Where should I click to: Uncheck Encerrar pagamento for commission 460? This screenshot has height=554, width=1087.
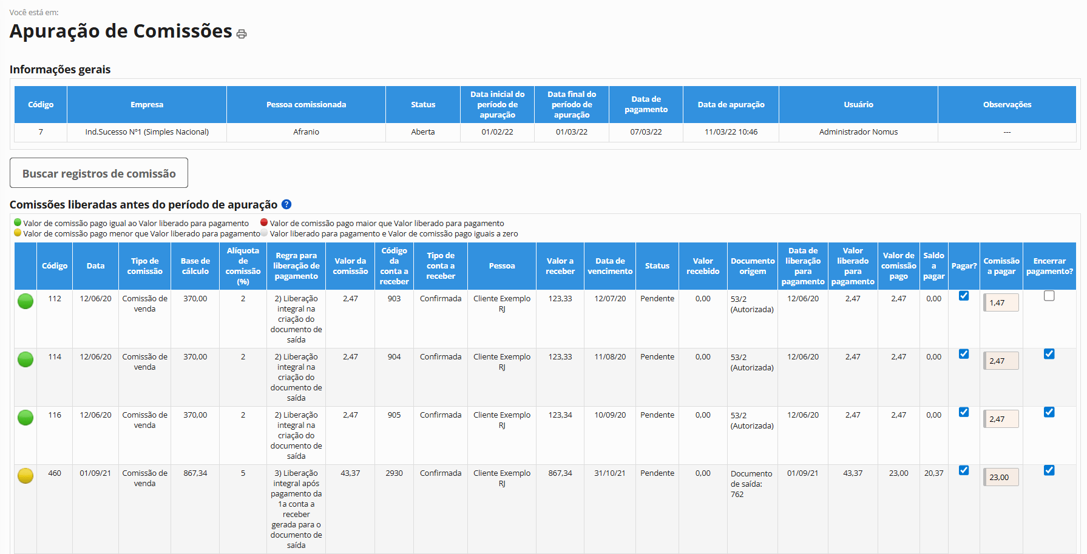[x=1049, y=470]
